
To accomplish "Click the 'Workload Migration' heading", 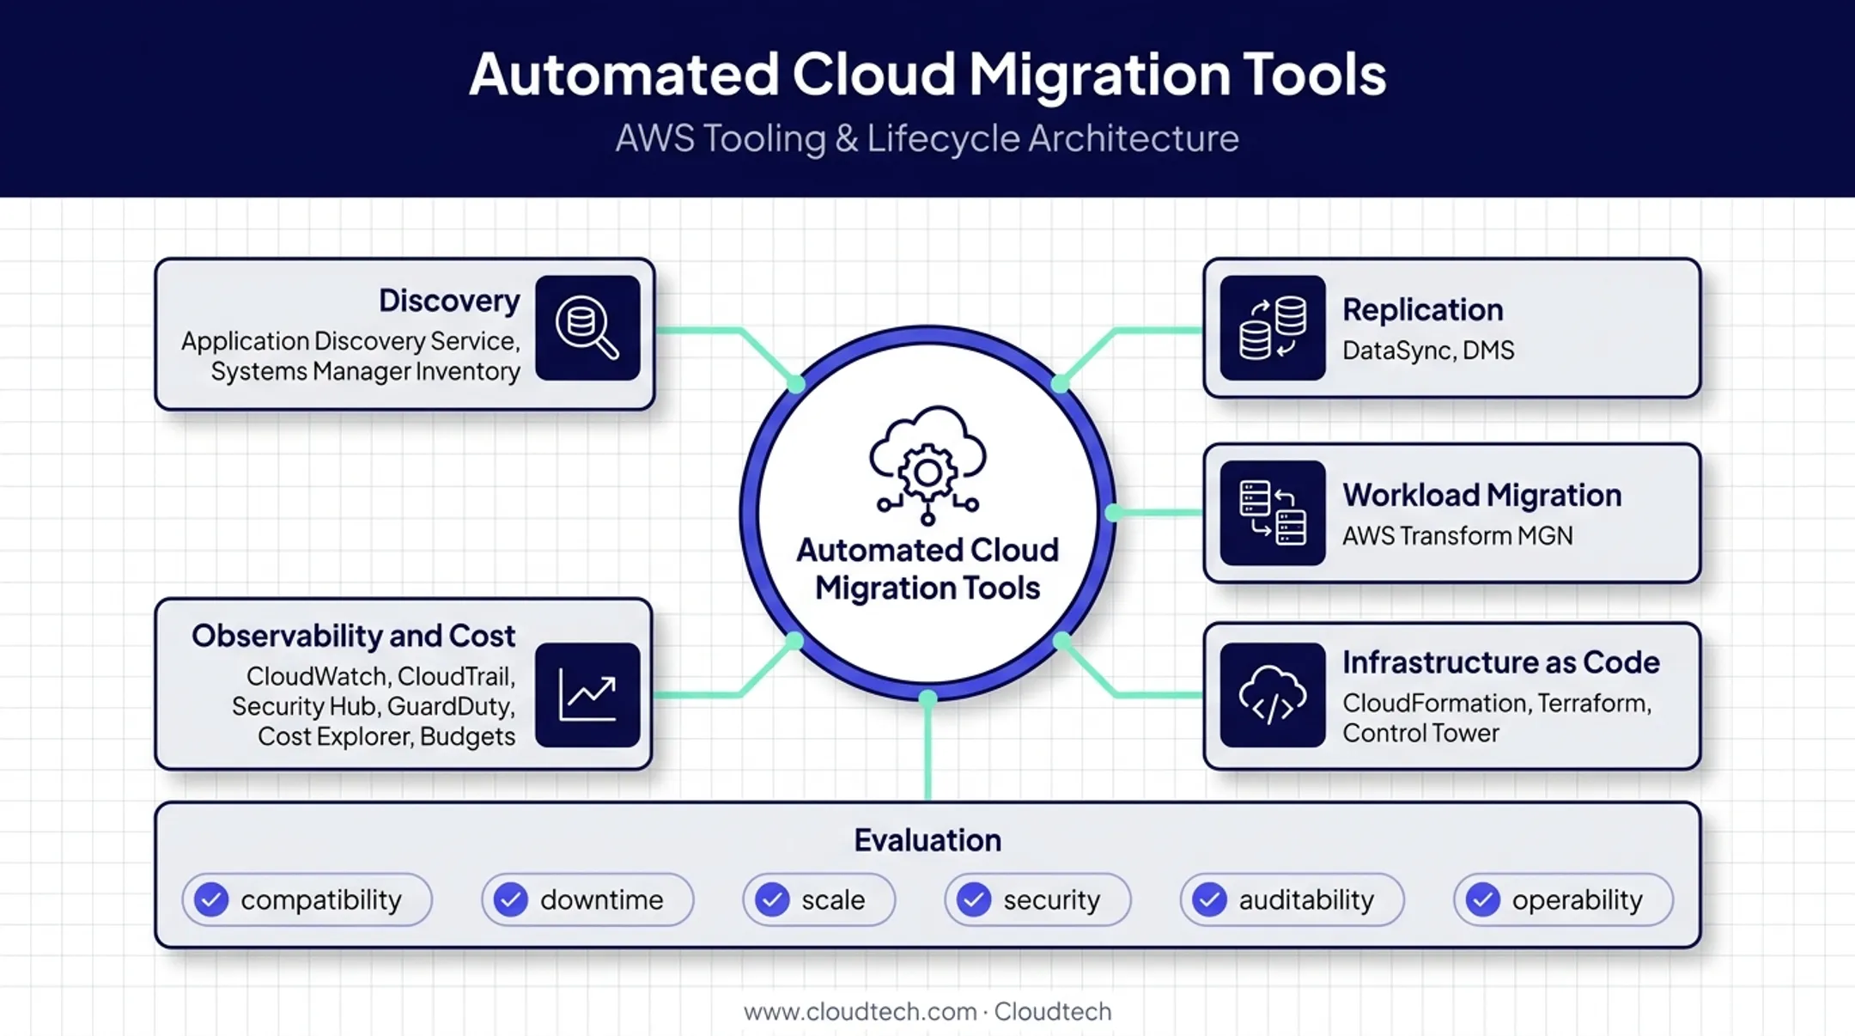I will pyautogui.click(x=1482, y=495).
